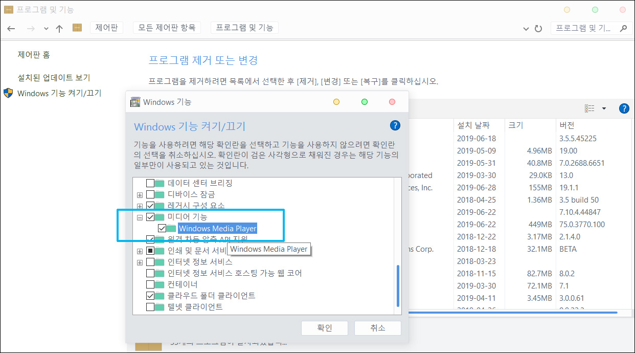This screenshot has width=635, height=353.
Task: Click version cell 75.0.3770.100
Action: [582, 224]
